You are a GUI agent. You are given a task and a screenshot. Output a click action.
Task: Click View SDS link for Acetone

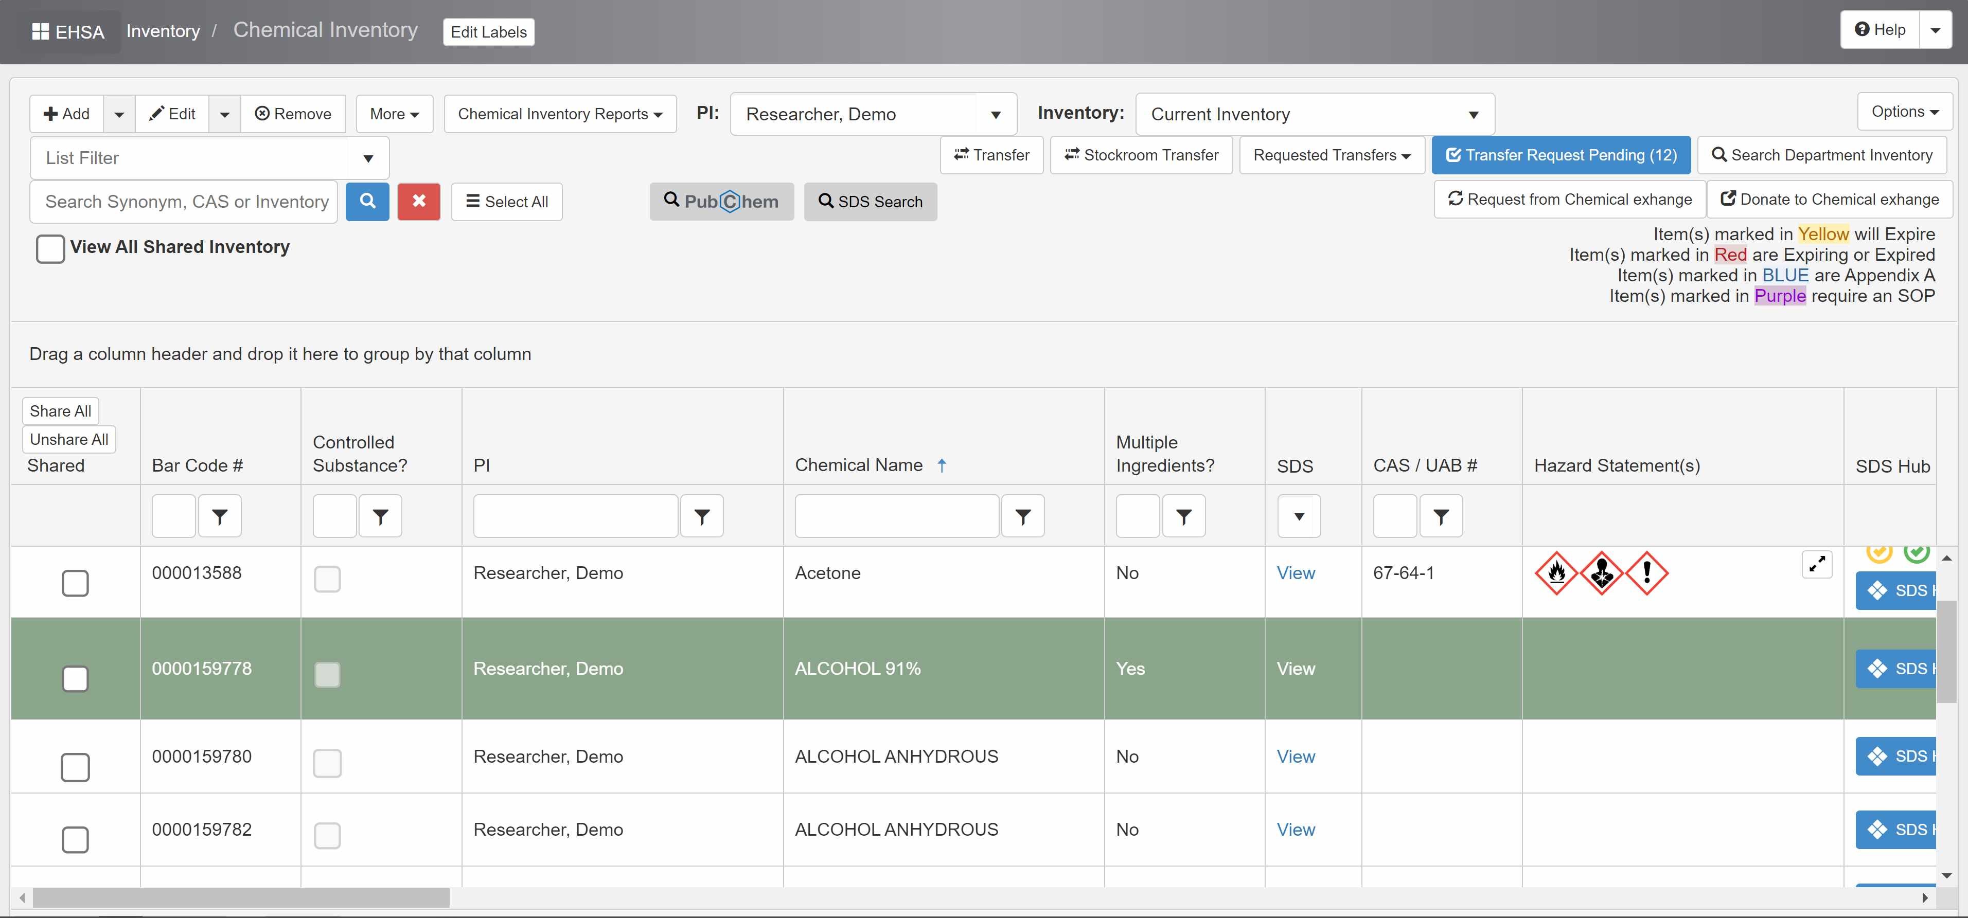[x=1296, y=573]
